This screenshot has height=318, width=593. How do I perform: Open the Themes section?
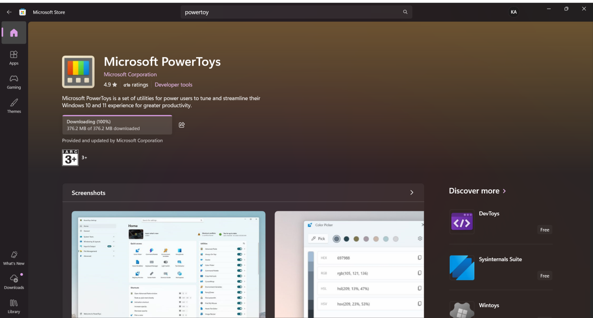[x=14, y=106]
